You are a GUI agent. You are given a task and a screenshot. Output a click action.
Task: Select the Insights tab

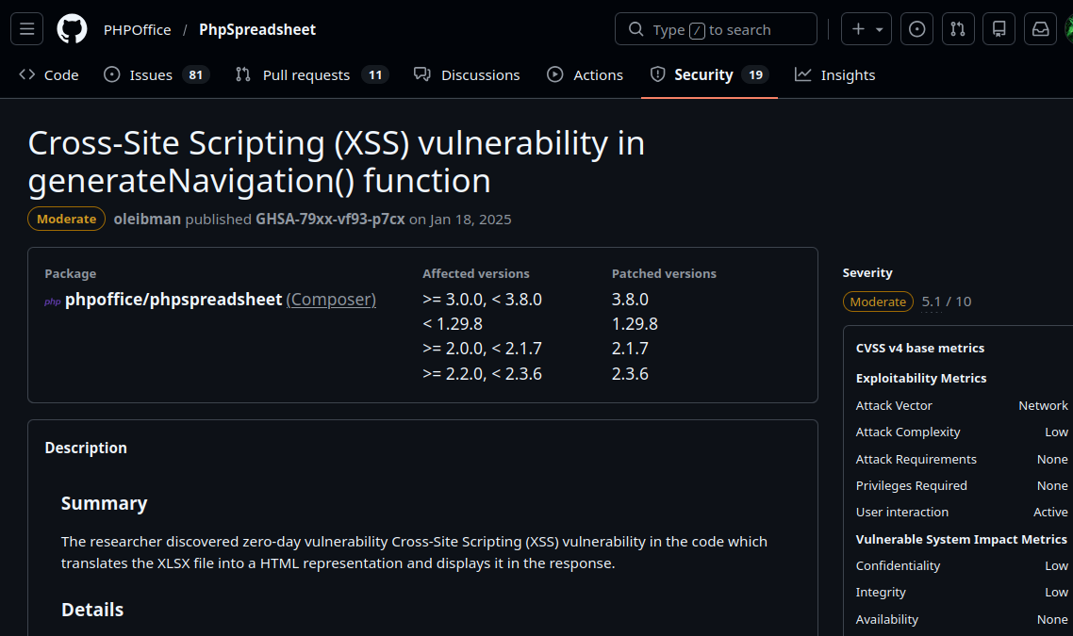pos(834,74)
